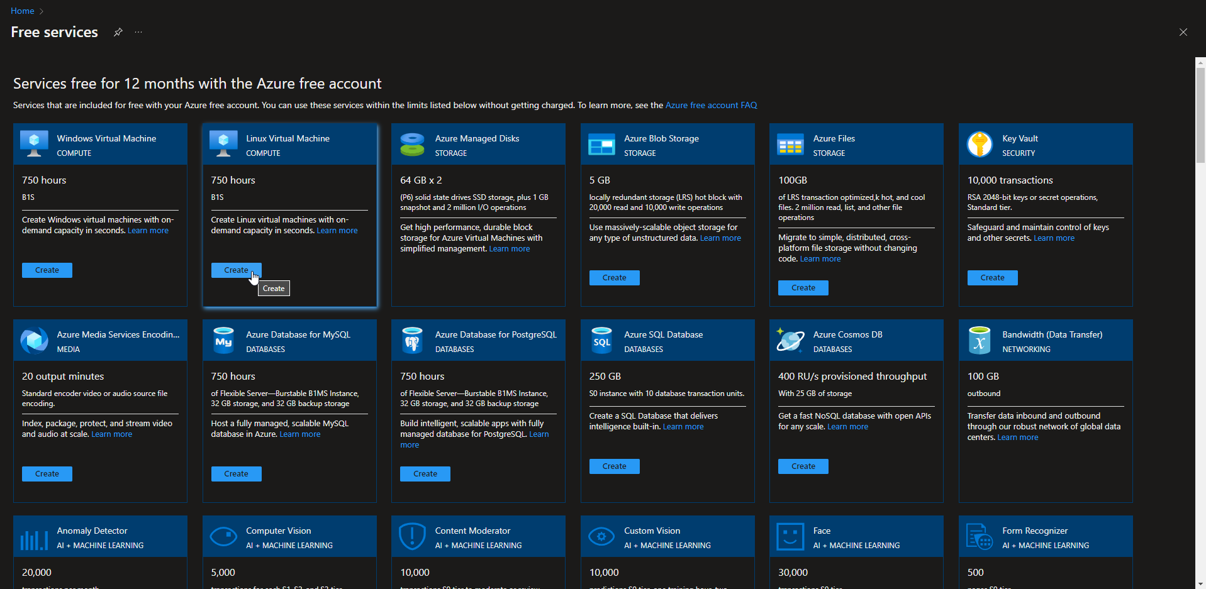
Task: Click the Windows Virtual Machine service icon
Action: click(33, 144)
